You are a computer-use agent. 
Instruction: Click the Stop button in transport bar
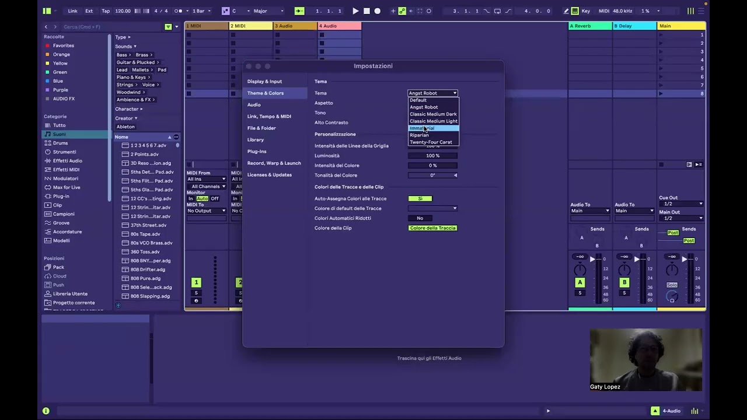(x=366, y=10)
